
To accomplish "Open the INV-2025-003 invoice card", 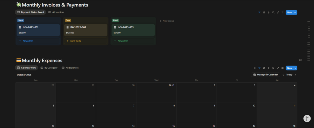I will 133,30.
